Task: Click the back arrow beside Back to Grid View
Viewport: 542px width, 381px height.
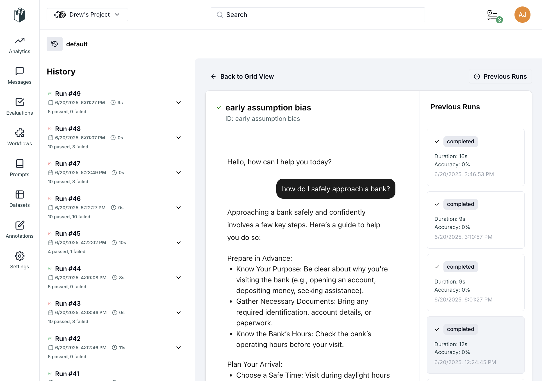Action: (213, 76)
